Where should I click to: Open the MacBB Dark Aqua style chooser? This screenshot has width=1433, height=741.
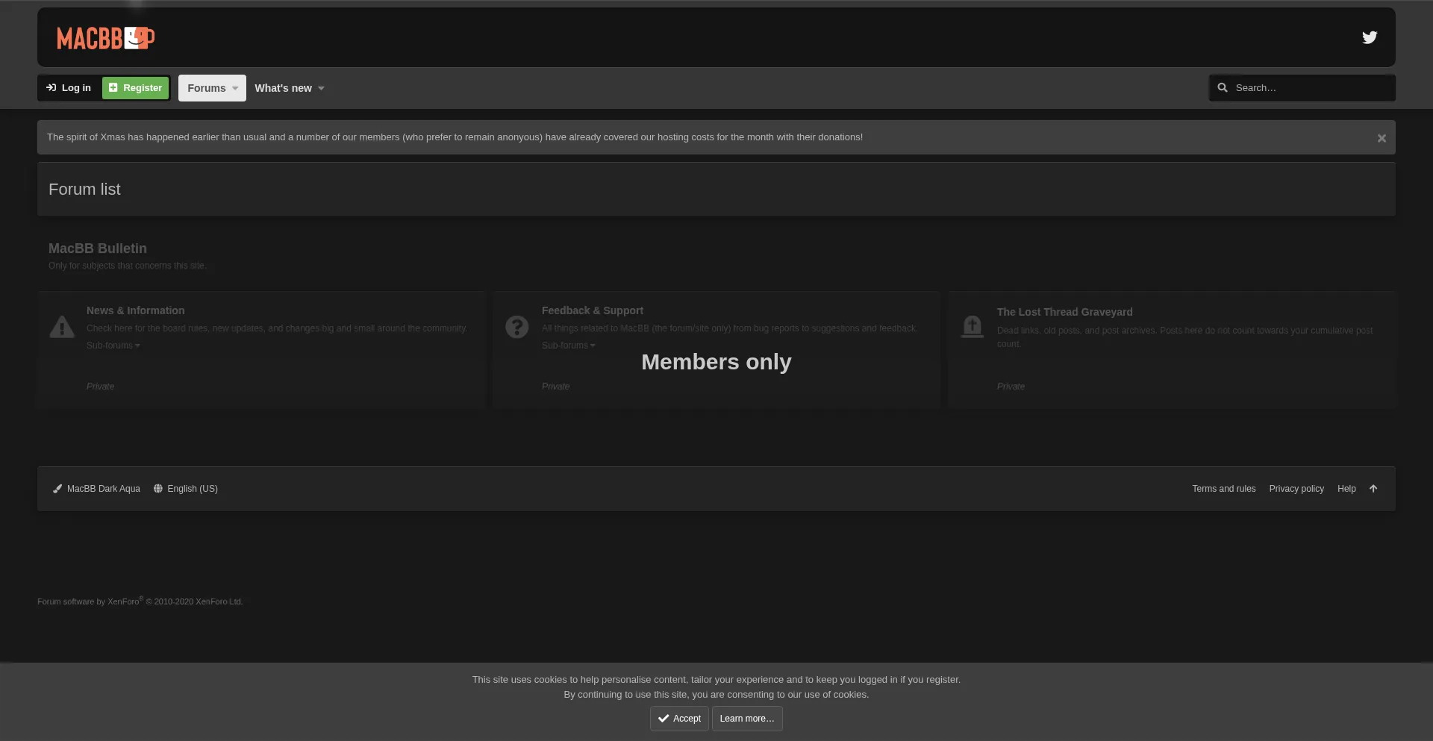pos(97,489)
